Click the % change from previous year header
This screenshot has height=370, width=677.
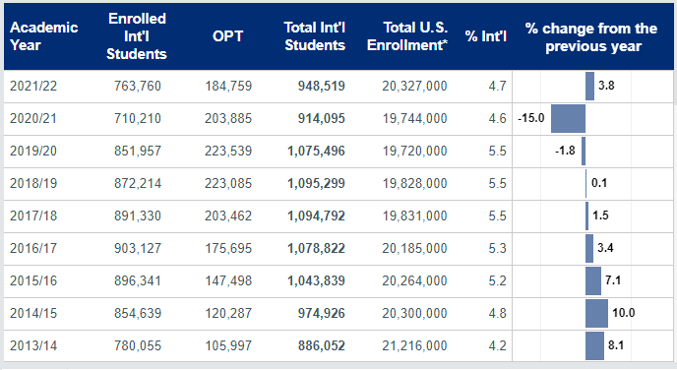click(x=591, y=37)
